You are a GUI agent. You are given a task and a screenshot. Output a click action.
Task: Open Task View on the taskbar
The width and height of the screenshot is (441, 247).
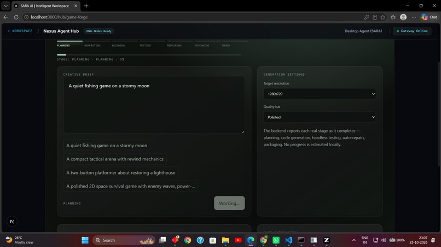(x=163, y=240)
